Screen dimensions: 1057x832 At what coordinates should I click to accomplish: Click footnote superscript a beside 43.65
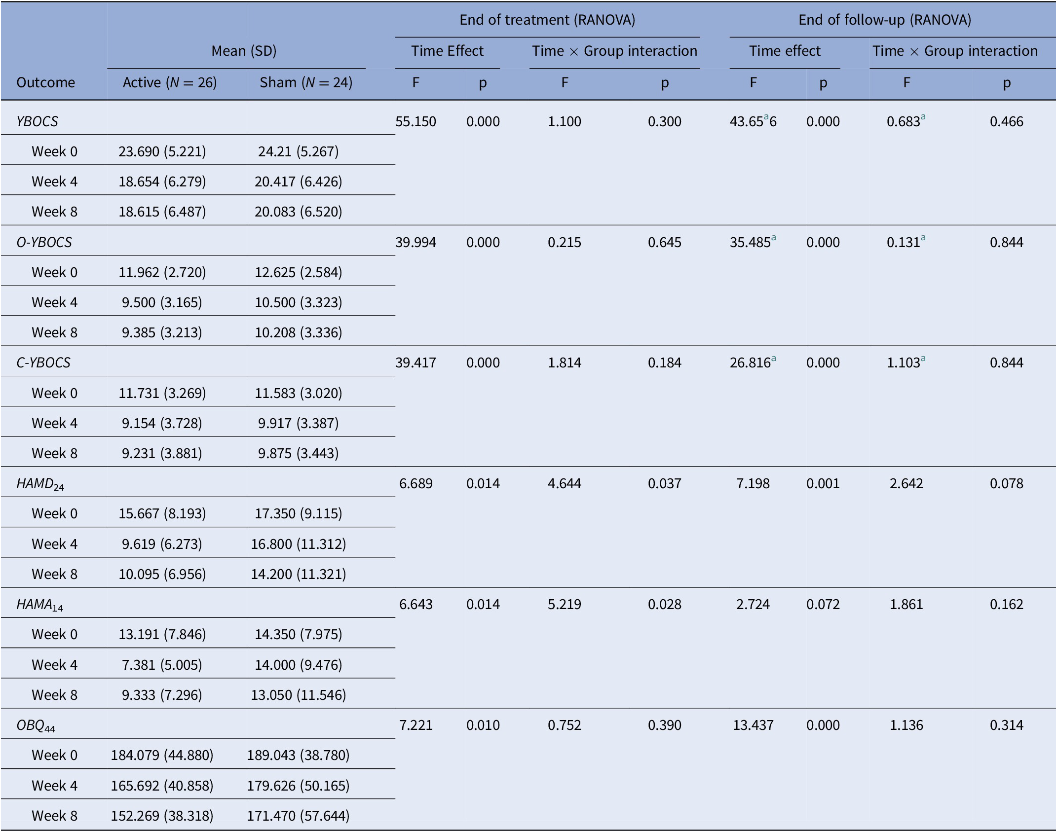point(766,117)
